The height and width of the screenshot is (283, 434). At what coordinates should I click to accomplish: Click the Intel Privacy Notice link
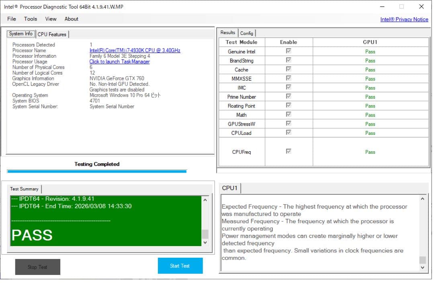pyautogui.click(x=404, y=19)
